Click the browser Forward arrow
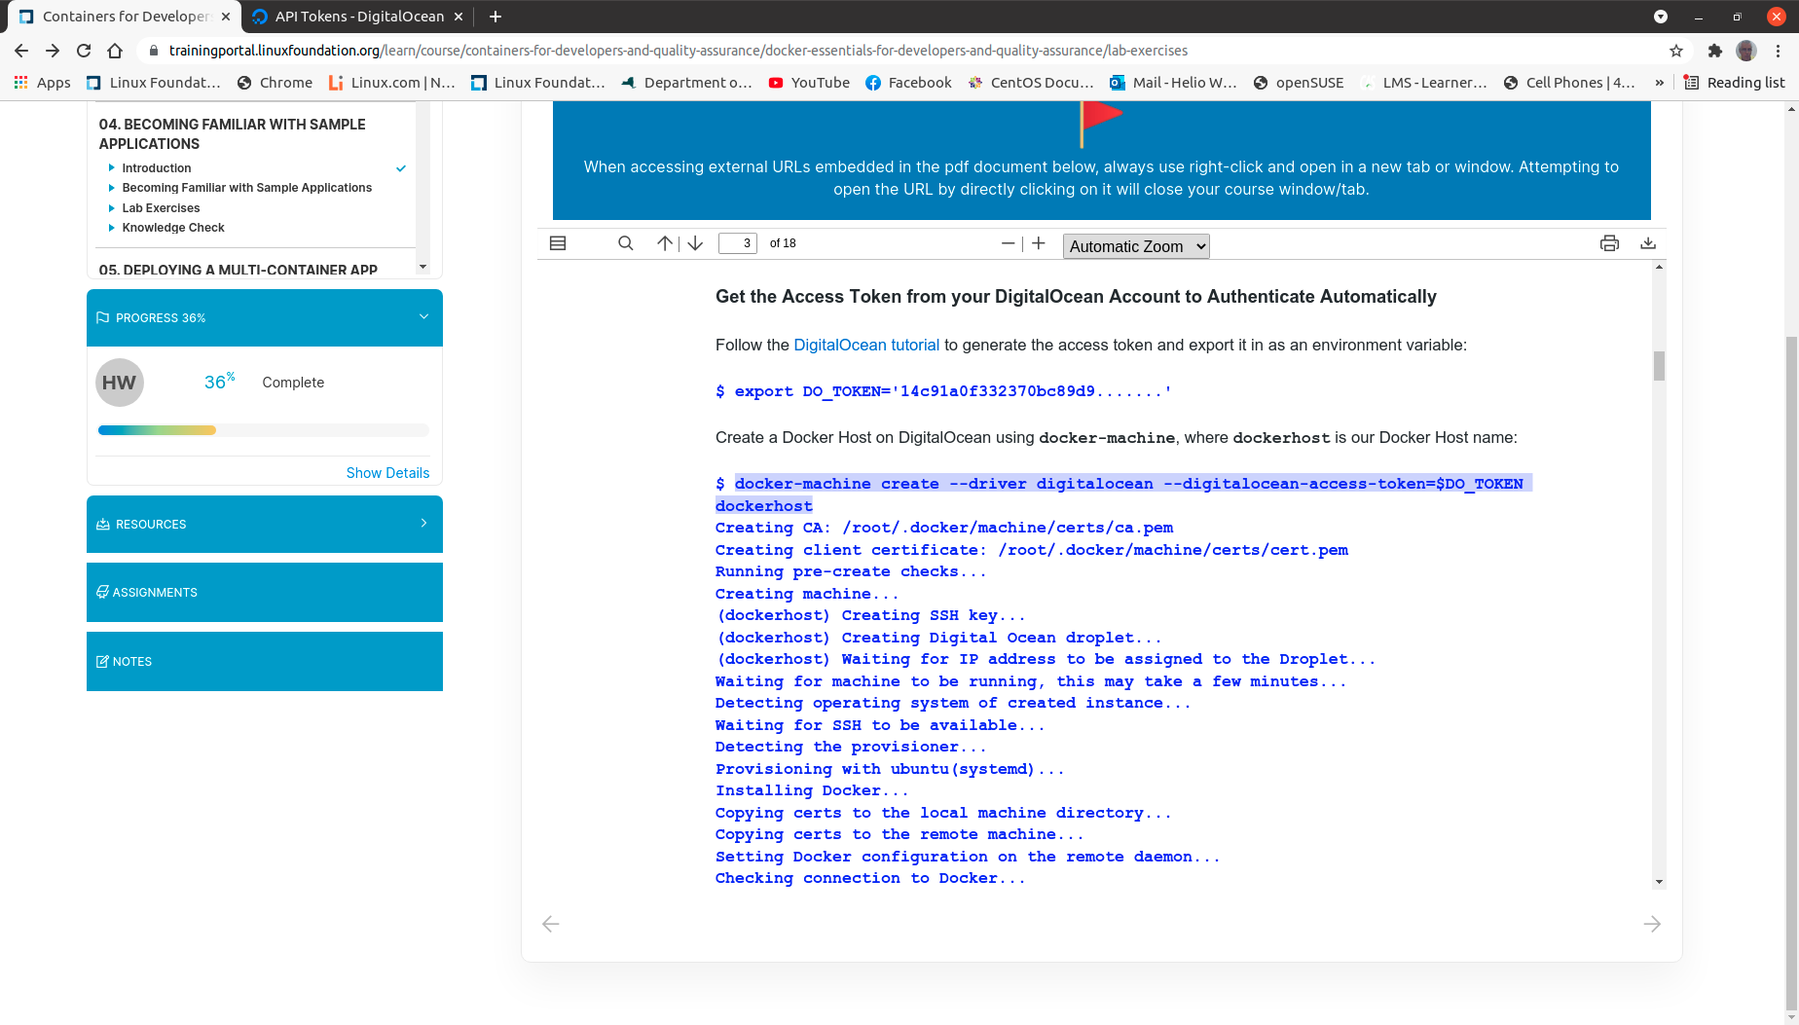The width and height of the screenshot is (1799, 1025). click(x=53, y=51)
